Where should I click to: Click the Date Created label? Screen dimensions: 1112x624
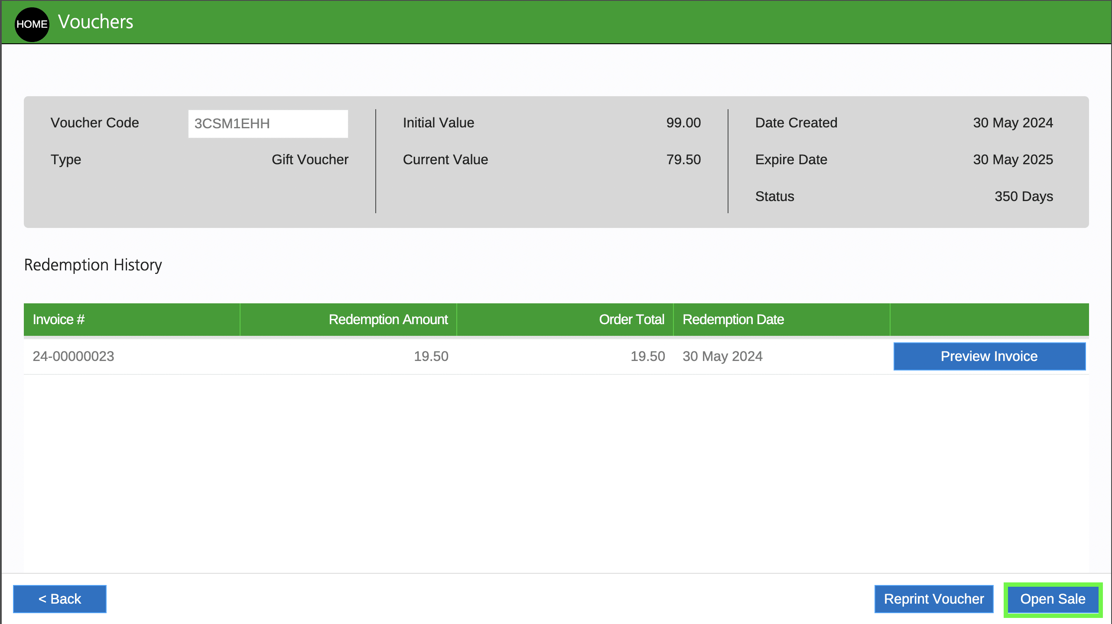click(x=797, y=123)
